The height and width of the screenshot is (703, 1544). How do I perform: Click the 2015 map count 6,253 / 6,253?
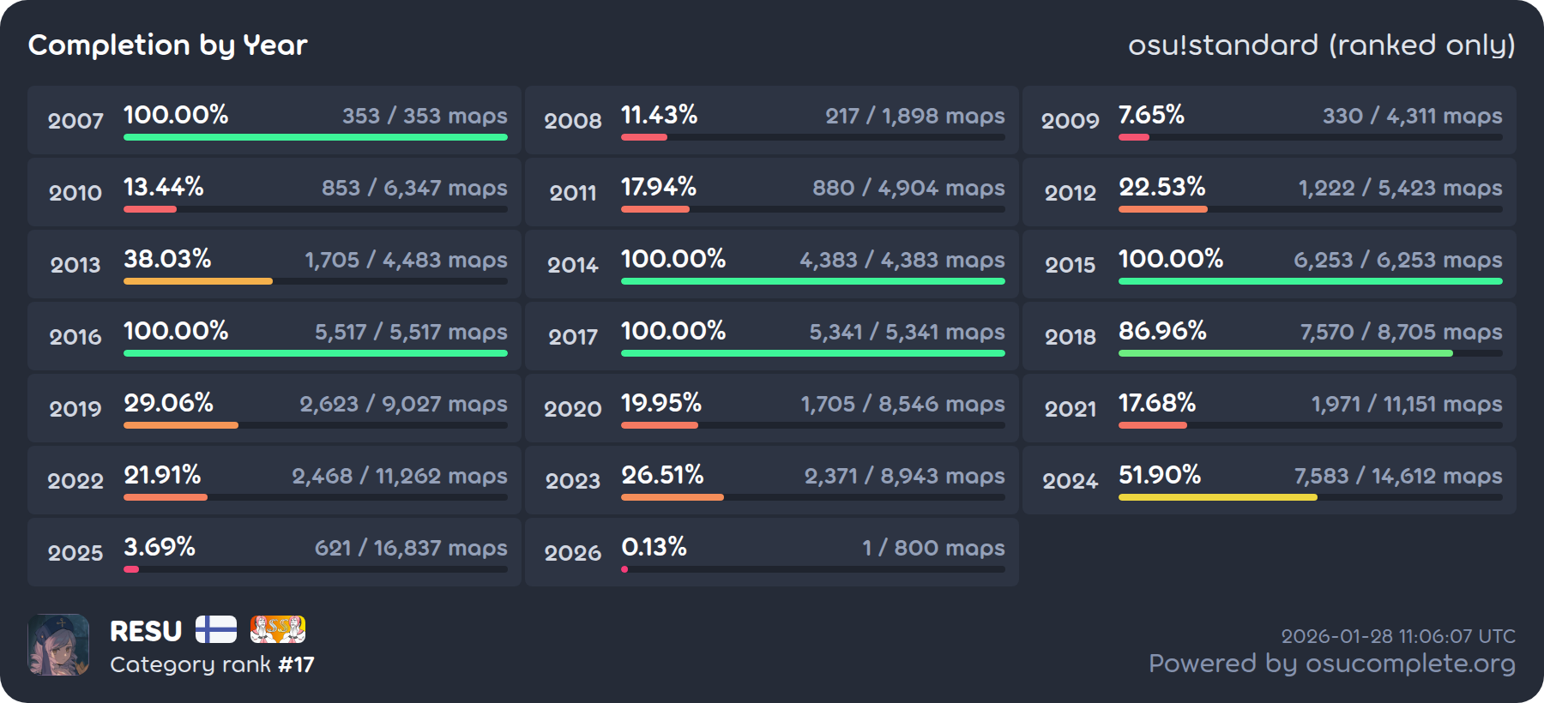click(x=1397, y=260)
